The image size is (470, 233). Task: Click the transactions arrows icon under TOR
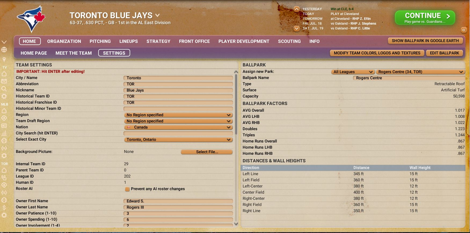click(4, 193)
